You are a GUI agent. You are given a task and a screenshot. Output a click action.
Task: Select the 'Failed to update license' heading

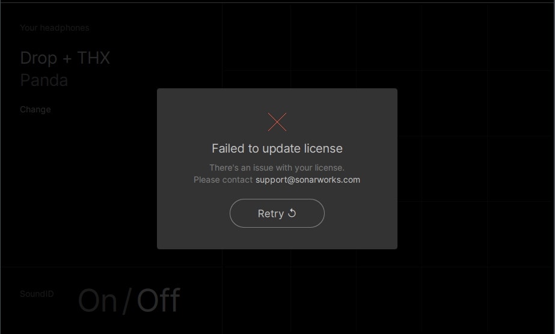click(277, 148)
